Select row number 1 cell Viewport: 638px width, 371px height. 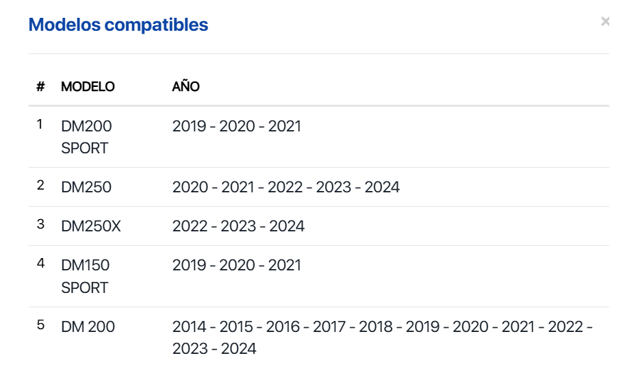point(40,125)
